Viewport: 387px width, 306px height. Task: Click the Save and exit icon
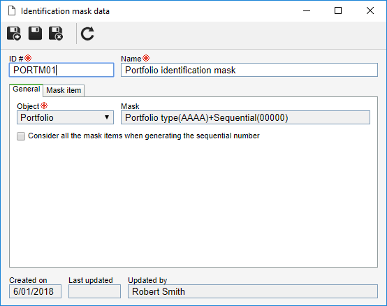pos(56,34)
